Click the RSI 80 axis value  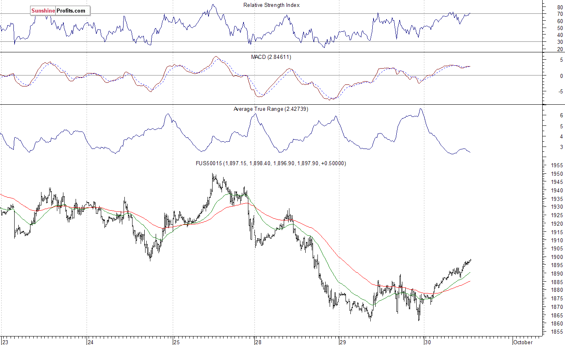point(560,7)
